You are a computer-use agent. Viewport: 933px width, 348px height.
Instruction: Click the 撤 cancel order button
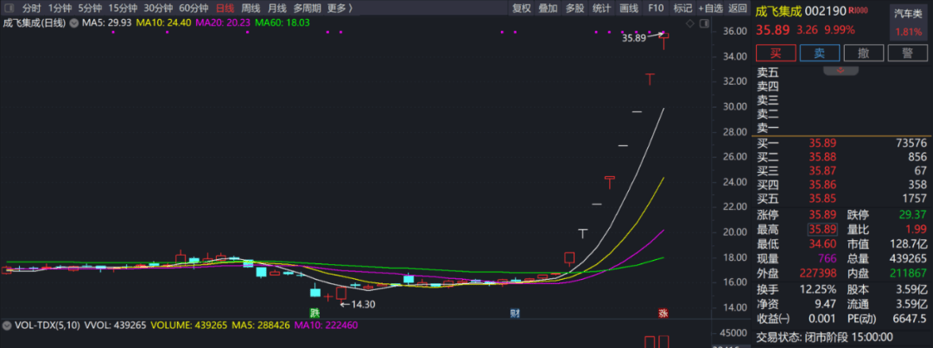pos(863,54)
